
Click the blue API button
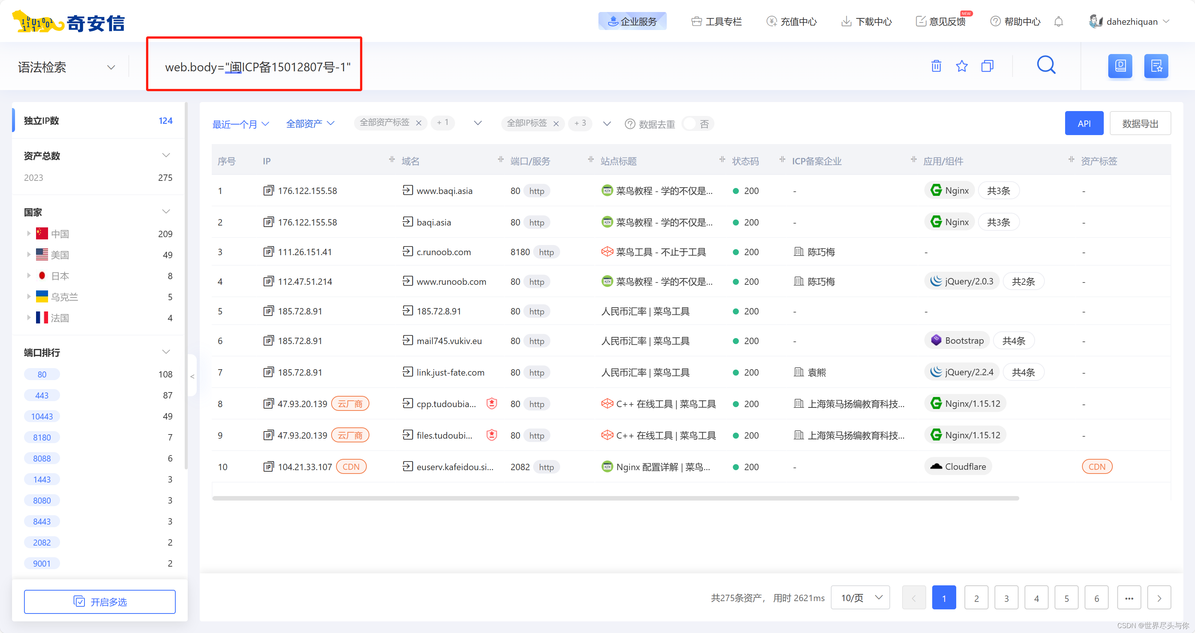click(1083, 123)
